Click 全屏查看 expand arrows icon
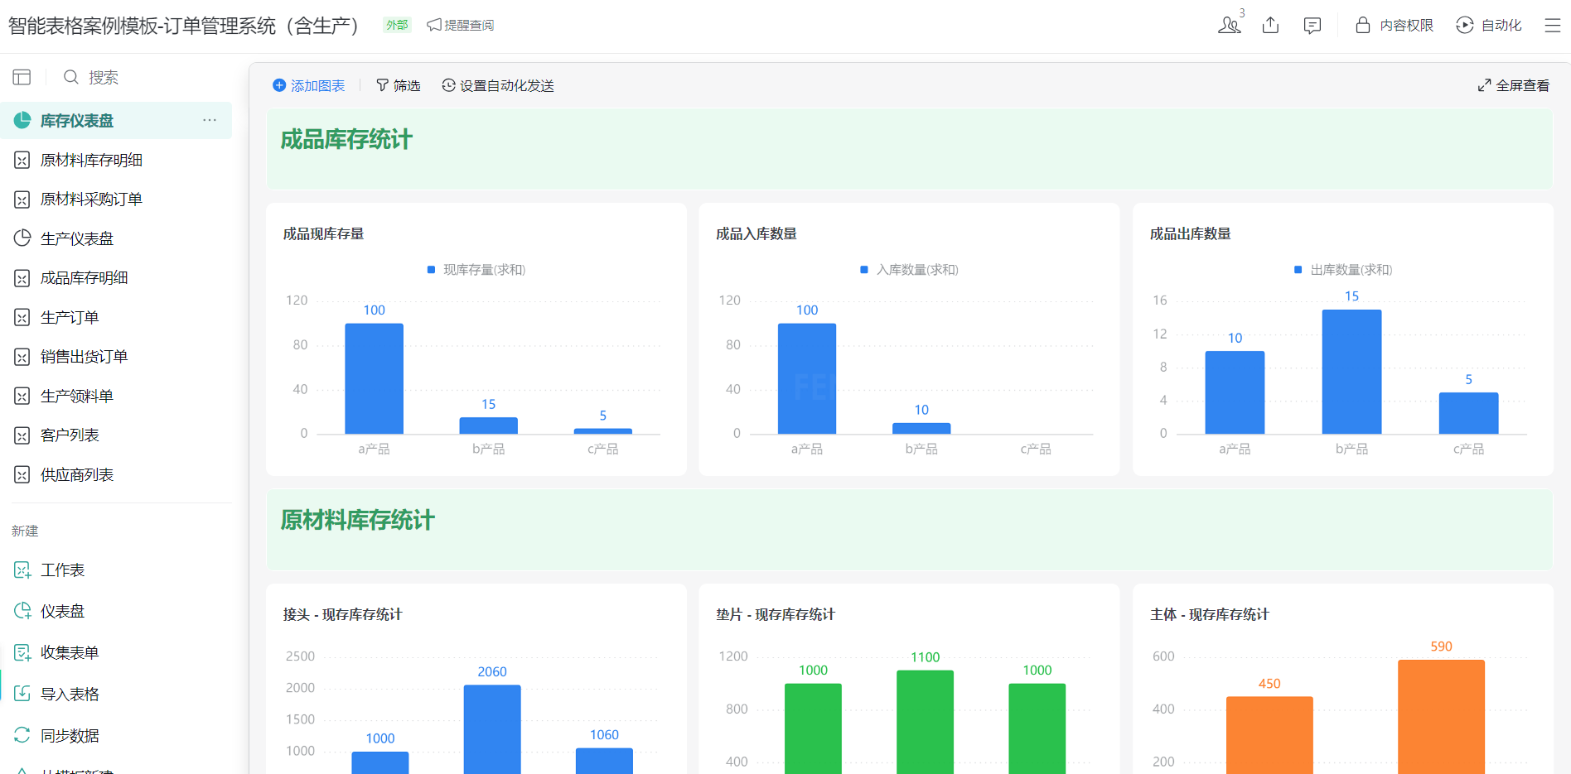 point(1484,85)
